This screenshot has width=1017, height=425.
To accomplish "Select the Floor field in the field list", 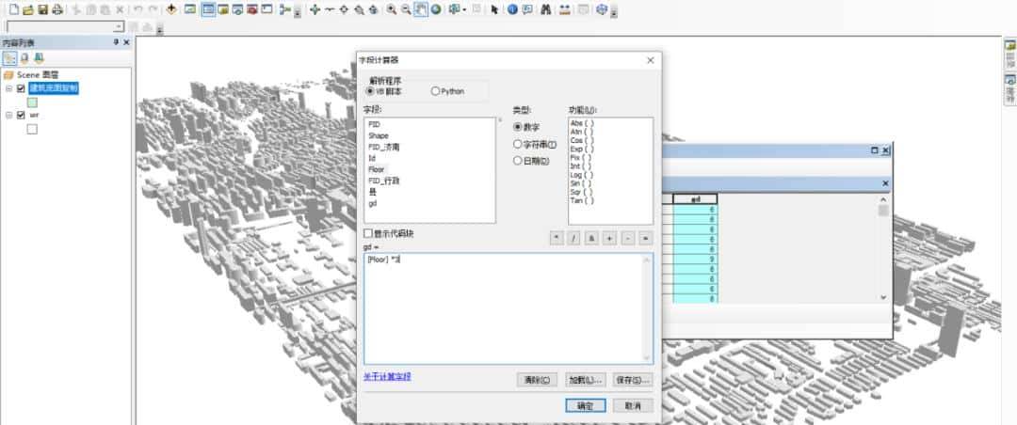I will click(x=376, y=170).
